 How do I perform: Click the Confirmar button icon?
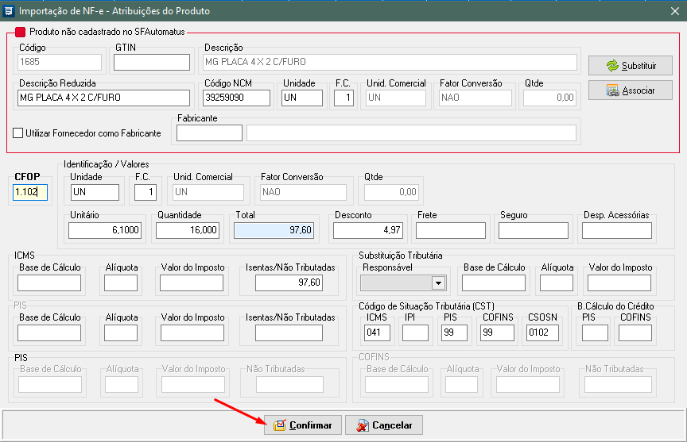pyautogui.click(x=279, y=425)
